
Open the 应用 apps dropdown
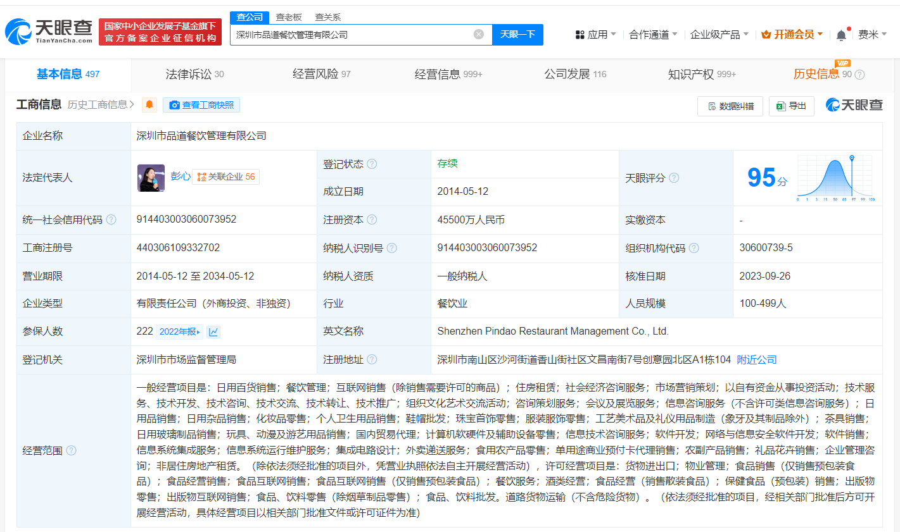tap(595, 34)
